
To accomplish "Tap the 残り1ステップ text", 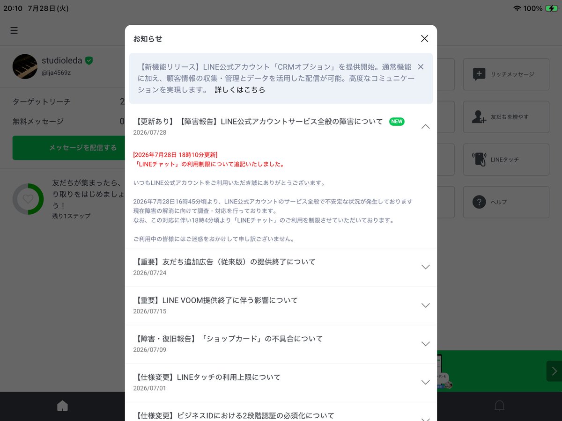I will point(71,216).
